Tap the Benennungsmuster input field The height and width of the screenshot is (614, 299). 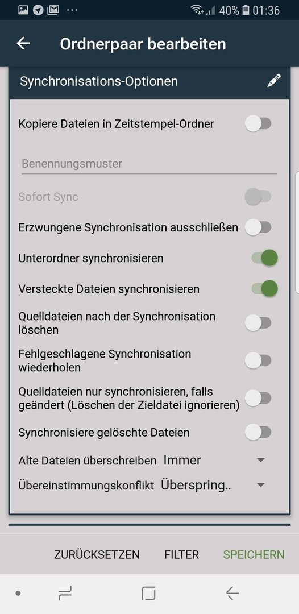(149, 164)
